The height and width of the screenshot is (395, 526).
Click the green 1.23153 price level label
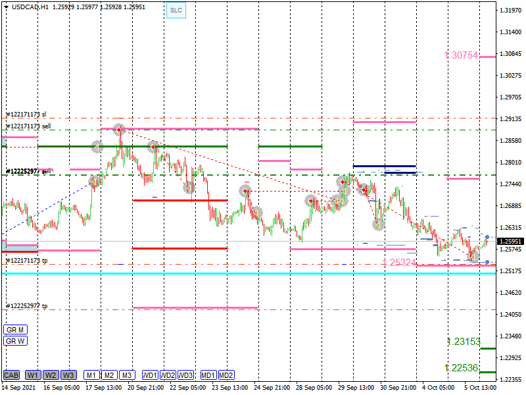click(x=463, y=342)
